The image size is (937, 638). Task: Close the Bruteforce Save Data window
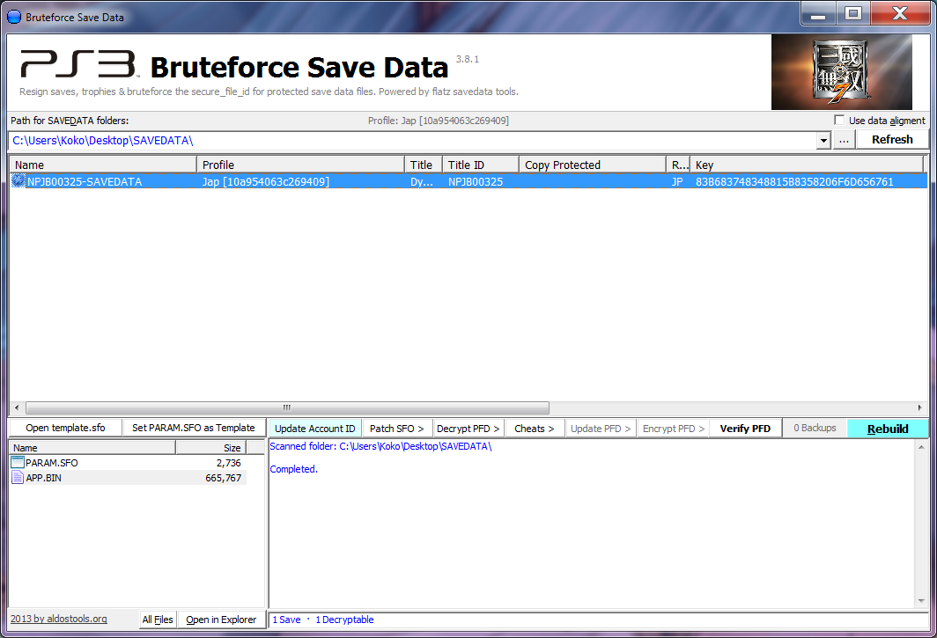pyautogui.click(x=900, y=14)
